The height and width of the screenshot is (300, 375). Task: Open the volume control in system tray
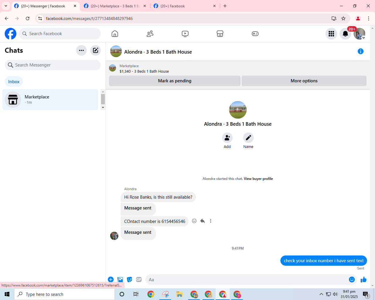[335, 294]
